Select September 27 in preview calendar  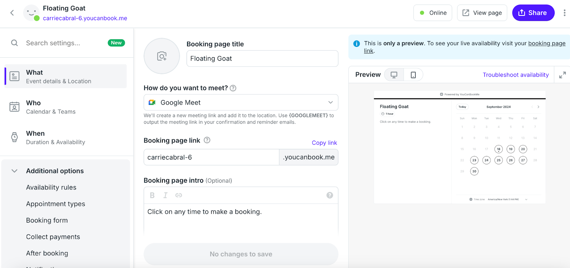pyautogui.click(x=523, y=160)
